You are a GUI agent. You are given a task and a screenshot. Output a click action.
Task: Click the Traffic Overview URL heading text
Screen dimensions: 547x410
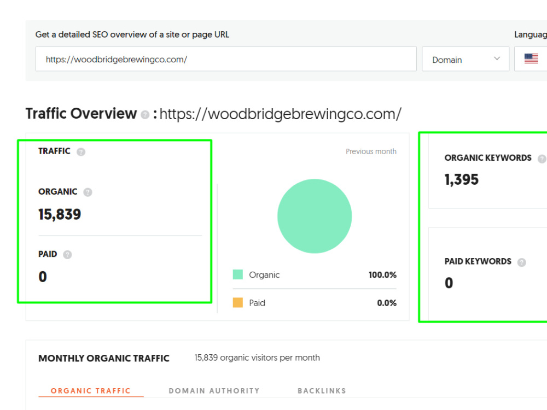[x=281, y=114]
